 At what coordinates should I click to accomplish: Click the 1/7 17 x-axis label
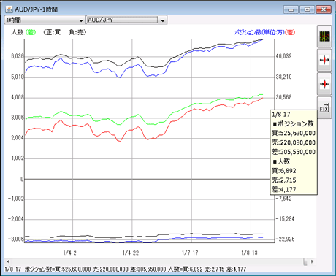(190, 253)
